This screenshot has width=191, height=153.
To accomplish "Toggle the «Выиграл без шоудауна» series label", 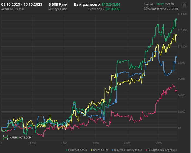I will [162, 150].
